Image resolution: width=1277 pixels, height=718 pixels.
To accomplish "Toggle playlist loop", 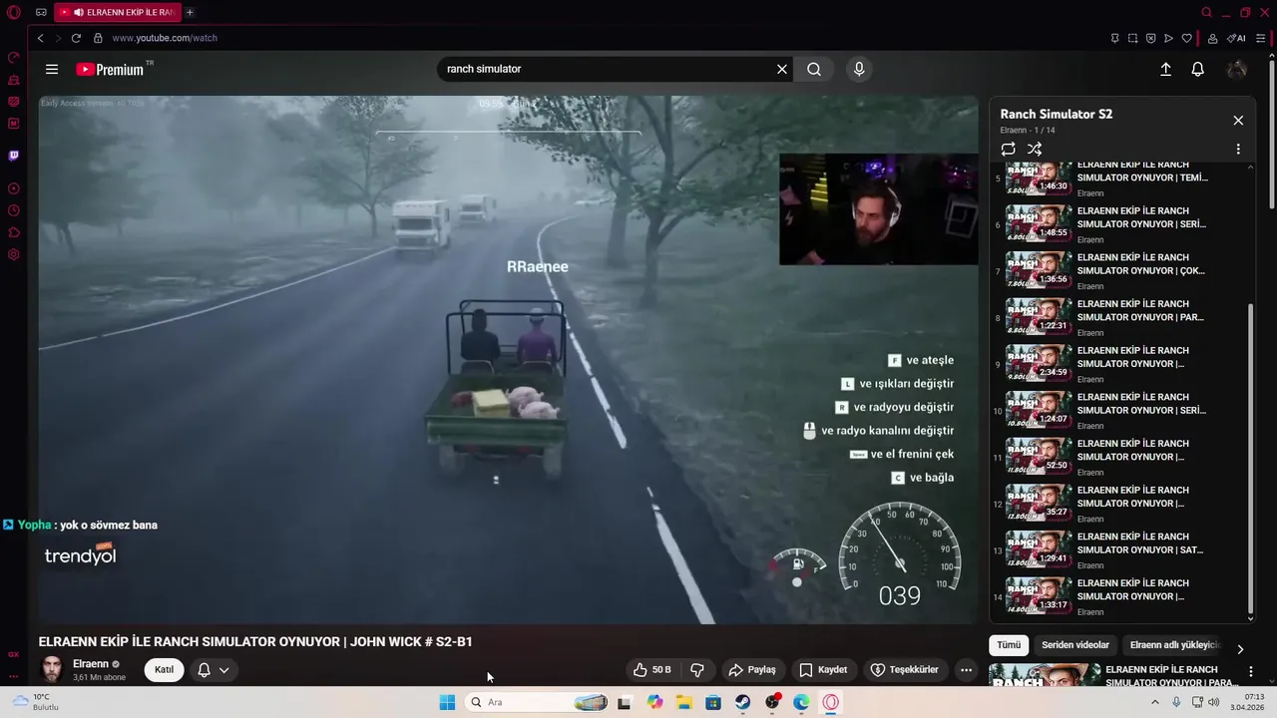I will [1009, 149].
